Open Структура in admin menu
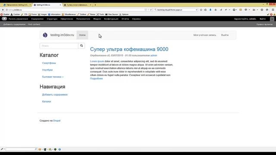276x155 pixels. pyautogui.click(x=52, y=19)
